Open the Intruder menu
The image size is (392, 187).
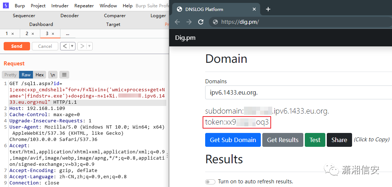tap(60, 6)
